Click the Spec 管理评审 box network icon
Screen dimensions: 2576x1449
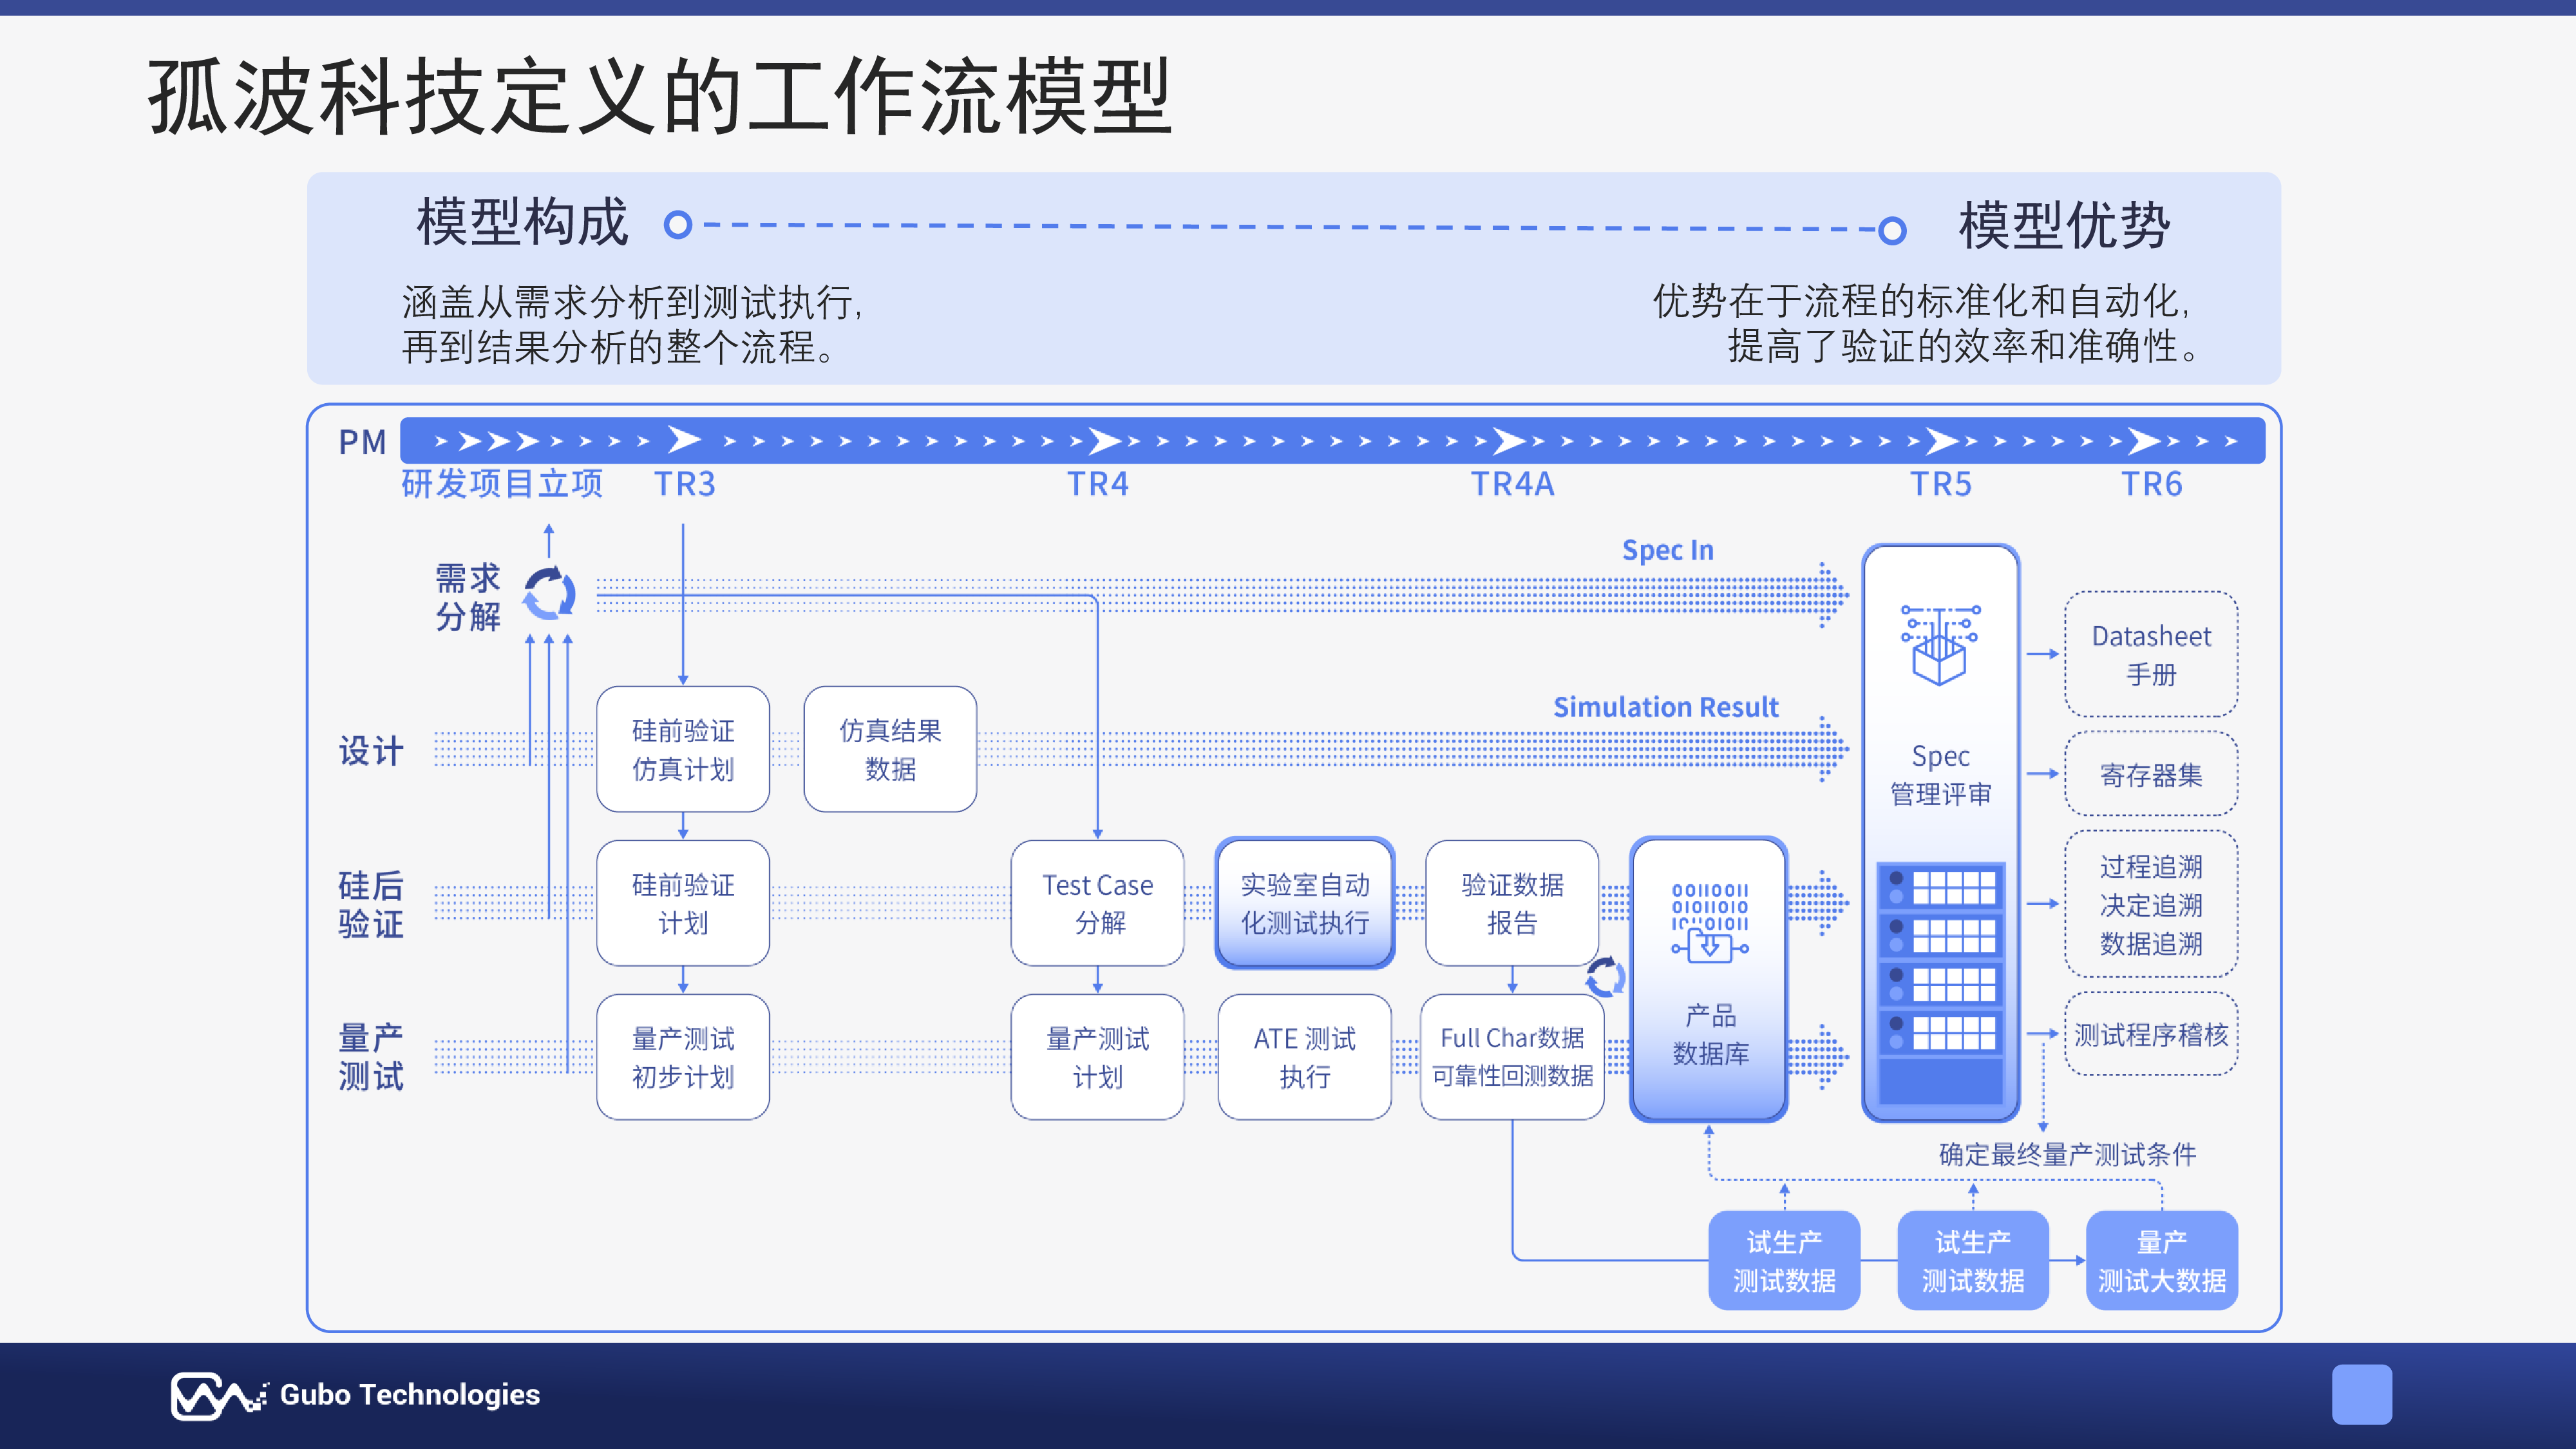[1940, 645]
